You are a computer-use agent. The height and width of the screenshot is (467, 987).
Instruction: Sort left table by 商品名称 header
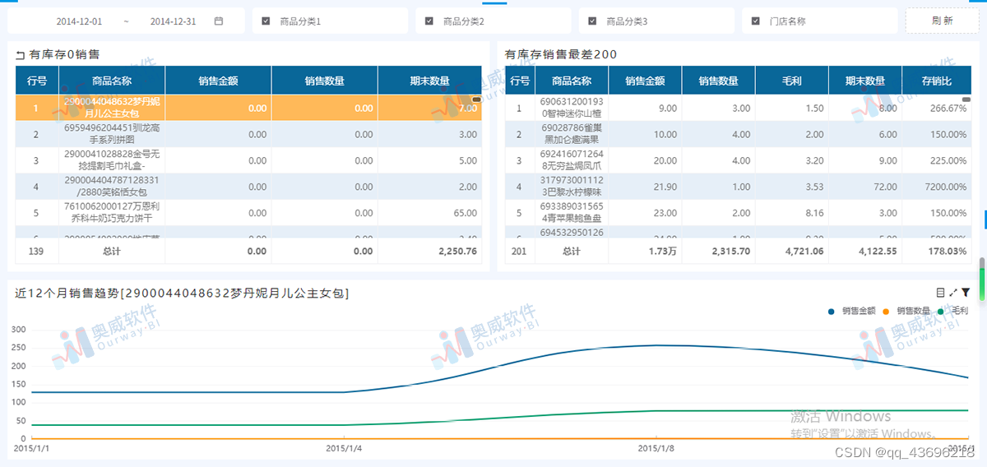point(112,81)
